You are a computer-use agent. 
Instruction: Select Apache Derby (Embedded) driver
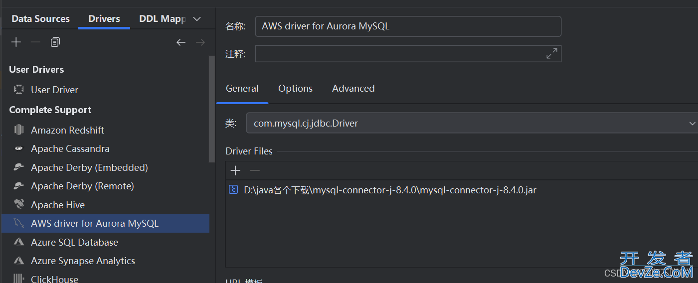pyautogui.click(x=105, y=167)
